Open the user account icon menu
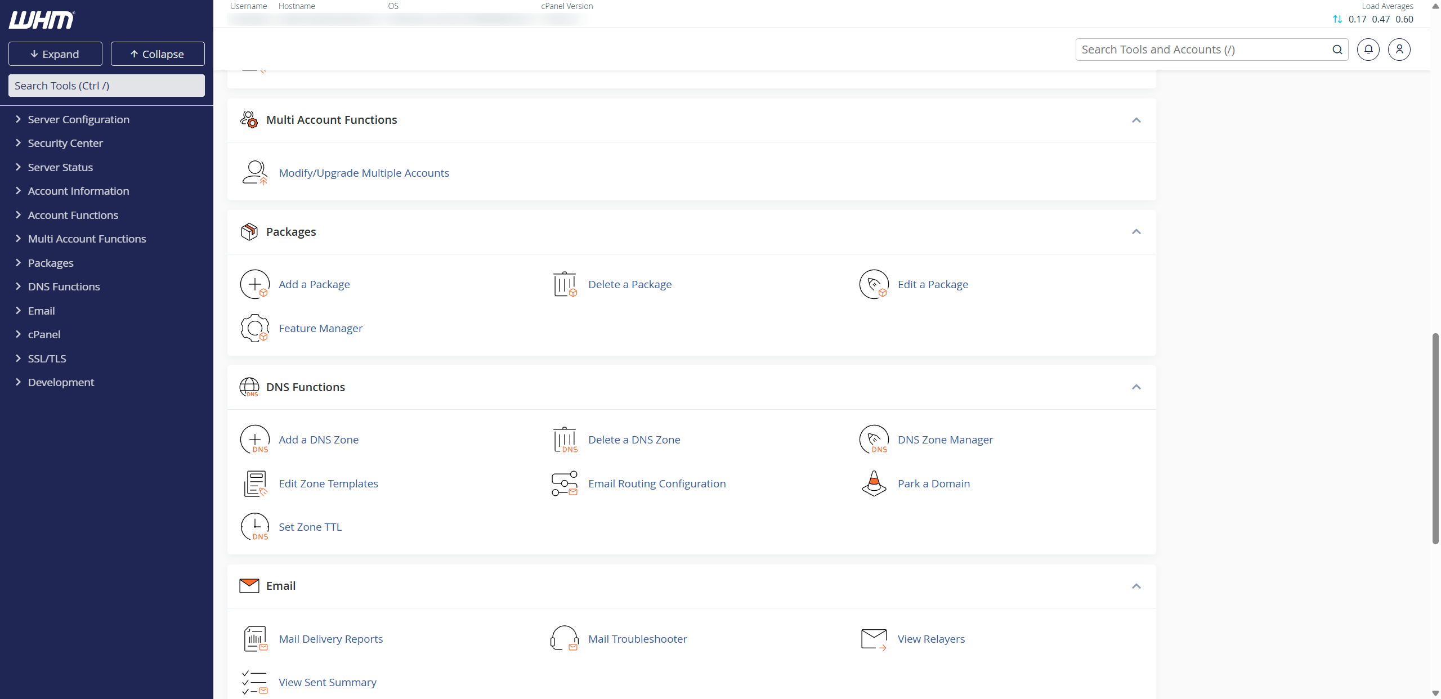This screenshot has width=1441, height=699. 1399,50
